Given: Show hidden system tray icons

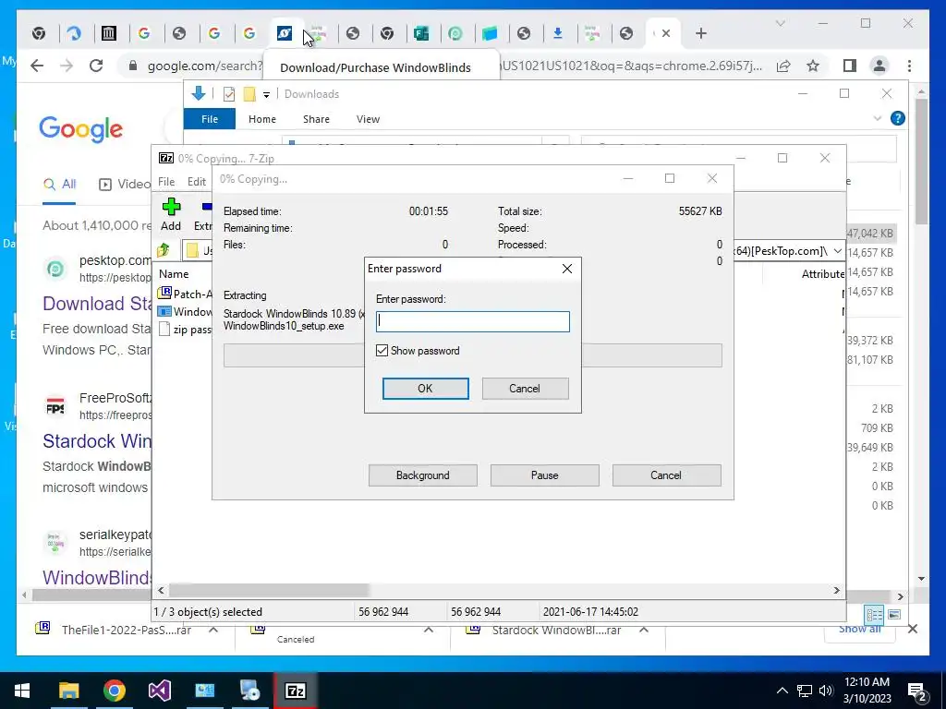Looking at the screenshot, I should (782, 691).
